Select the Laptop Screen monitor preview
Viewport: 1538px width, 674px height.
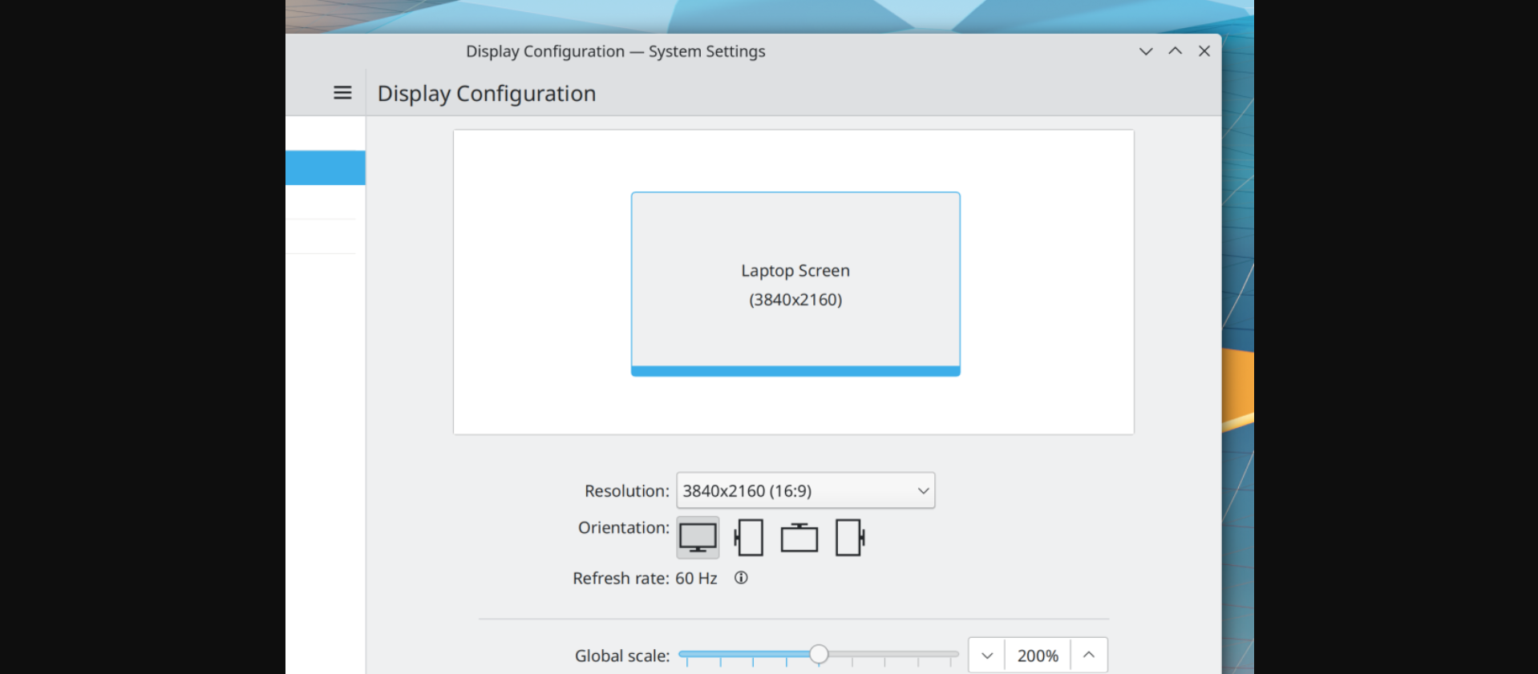[795, 284]
